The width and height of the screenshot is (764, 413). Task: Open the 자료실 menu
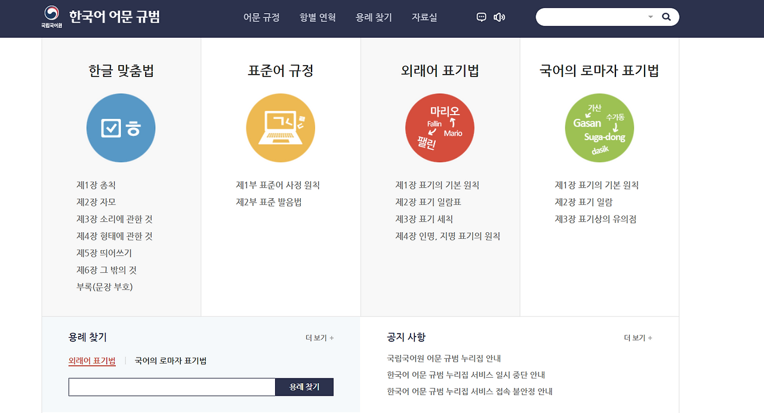pyautogui.click(x=424, y=18)
